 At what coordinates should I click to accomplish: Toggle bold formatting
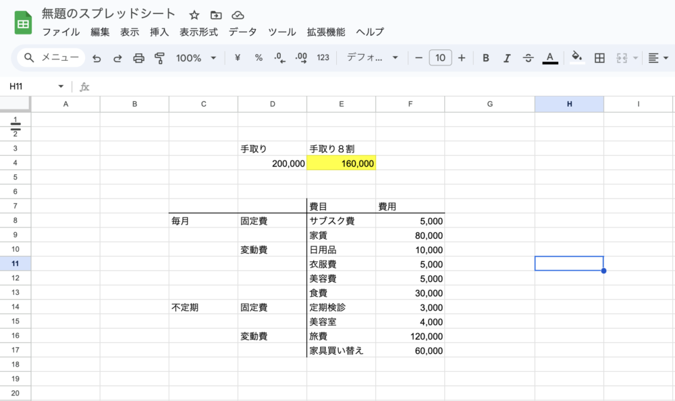click(485, 58)
